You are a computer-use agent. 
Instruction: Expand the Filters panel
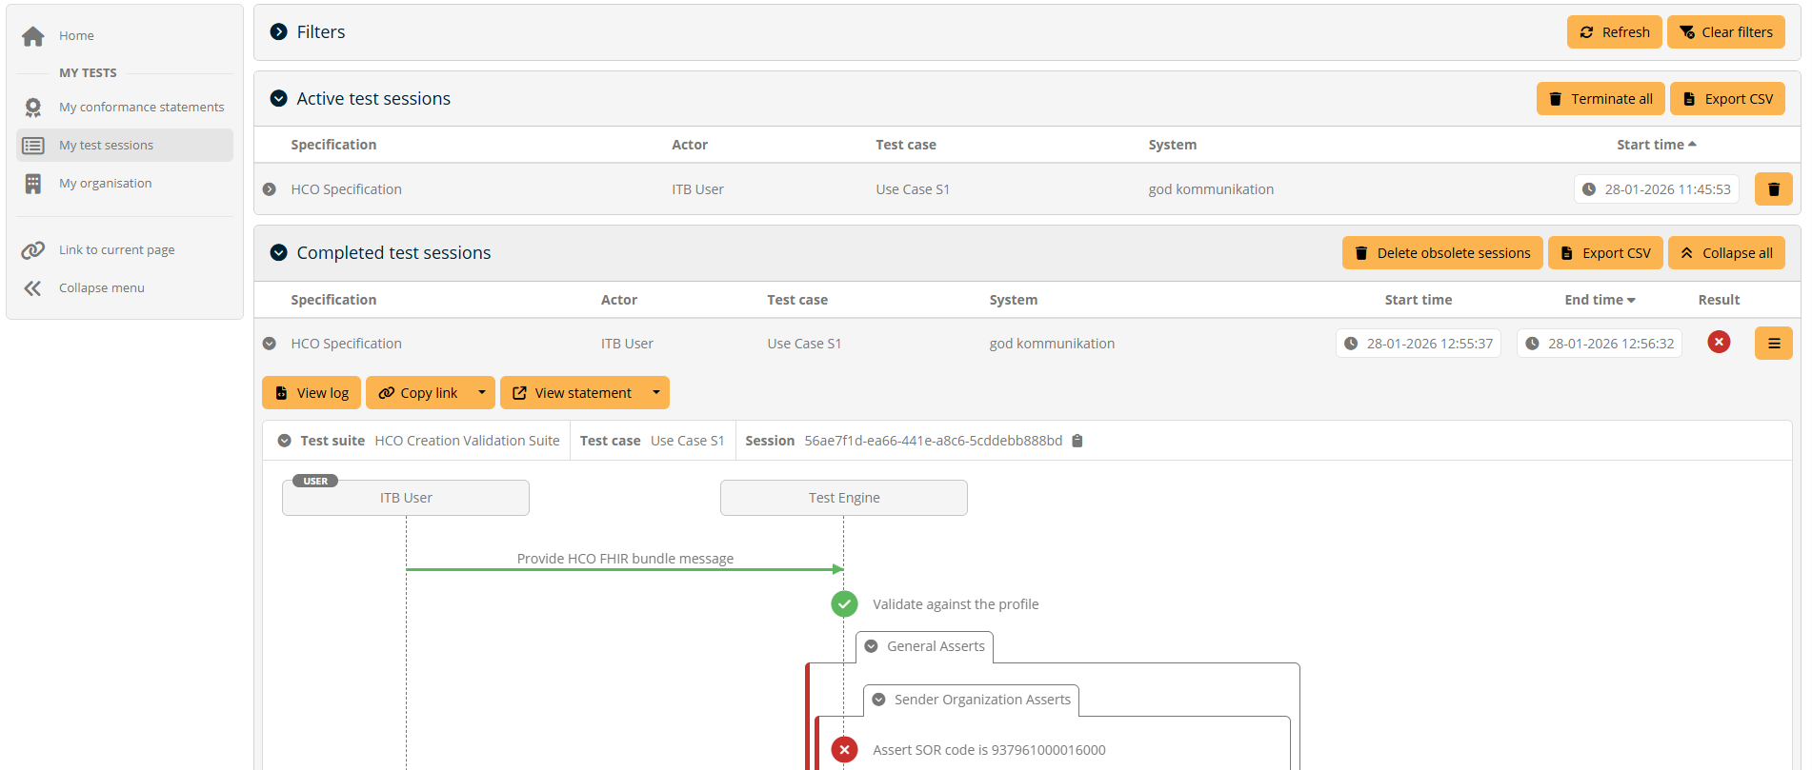pyautogui.click(x=279, y=31)
